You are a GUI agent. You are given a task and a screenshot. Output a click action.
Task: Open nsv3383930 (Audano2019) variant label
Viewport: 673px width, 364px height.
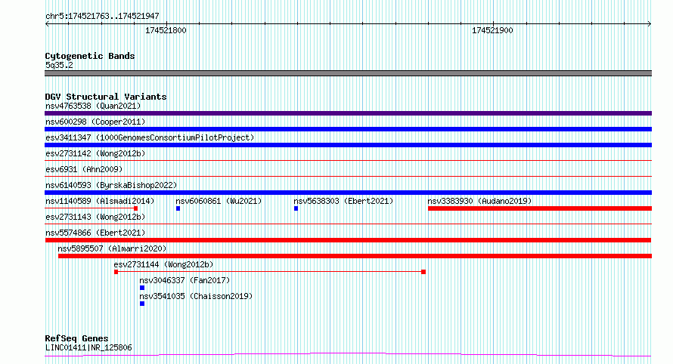[x=479, y=201]
